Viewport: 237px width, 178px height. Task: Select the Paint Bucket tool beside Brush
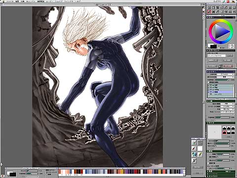pyautogui.click(x=213, y=11)
